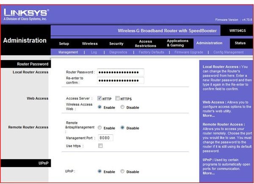Click the Local Router Access label
Viewport: 254px width, 184px height.
tap(30, 72)
